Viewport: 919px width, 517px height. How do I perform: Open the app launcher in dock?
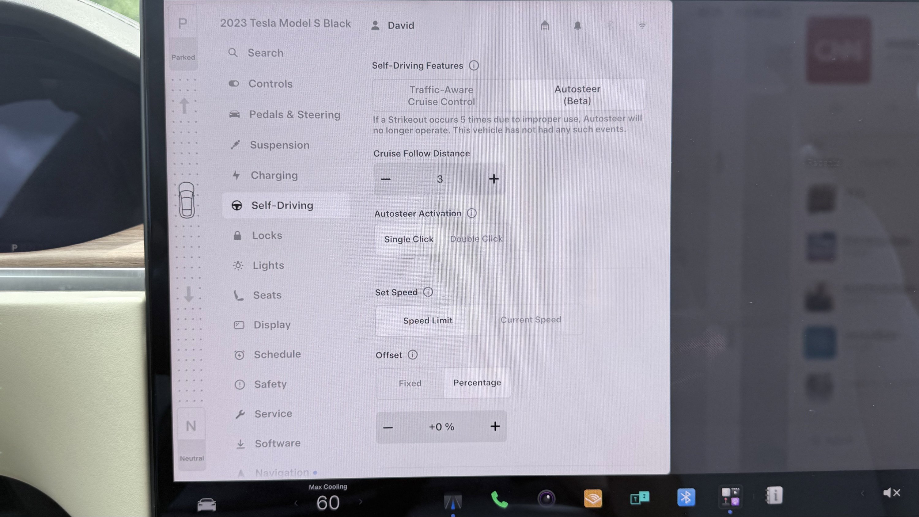coord(730,497)
